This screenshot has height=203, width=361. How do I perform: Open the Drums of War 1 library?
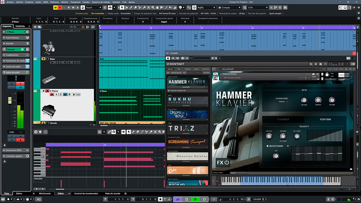coord(187,115)
